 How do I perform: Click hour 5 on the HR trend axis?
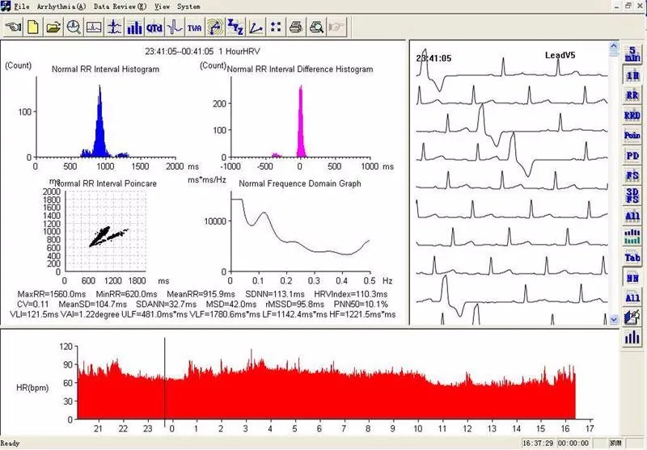coord(294,428)
